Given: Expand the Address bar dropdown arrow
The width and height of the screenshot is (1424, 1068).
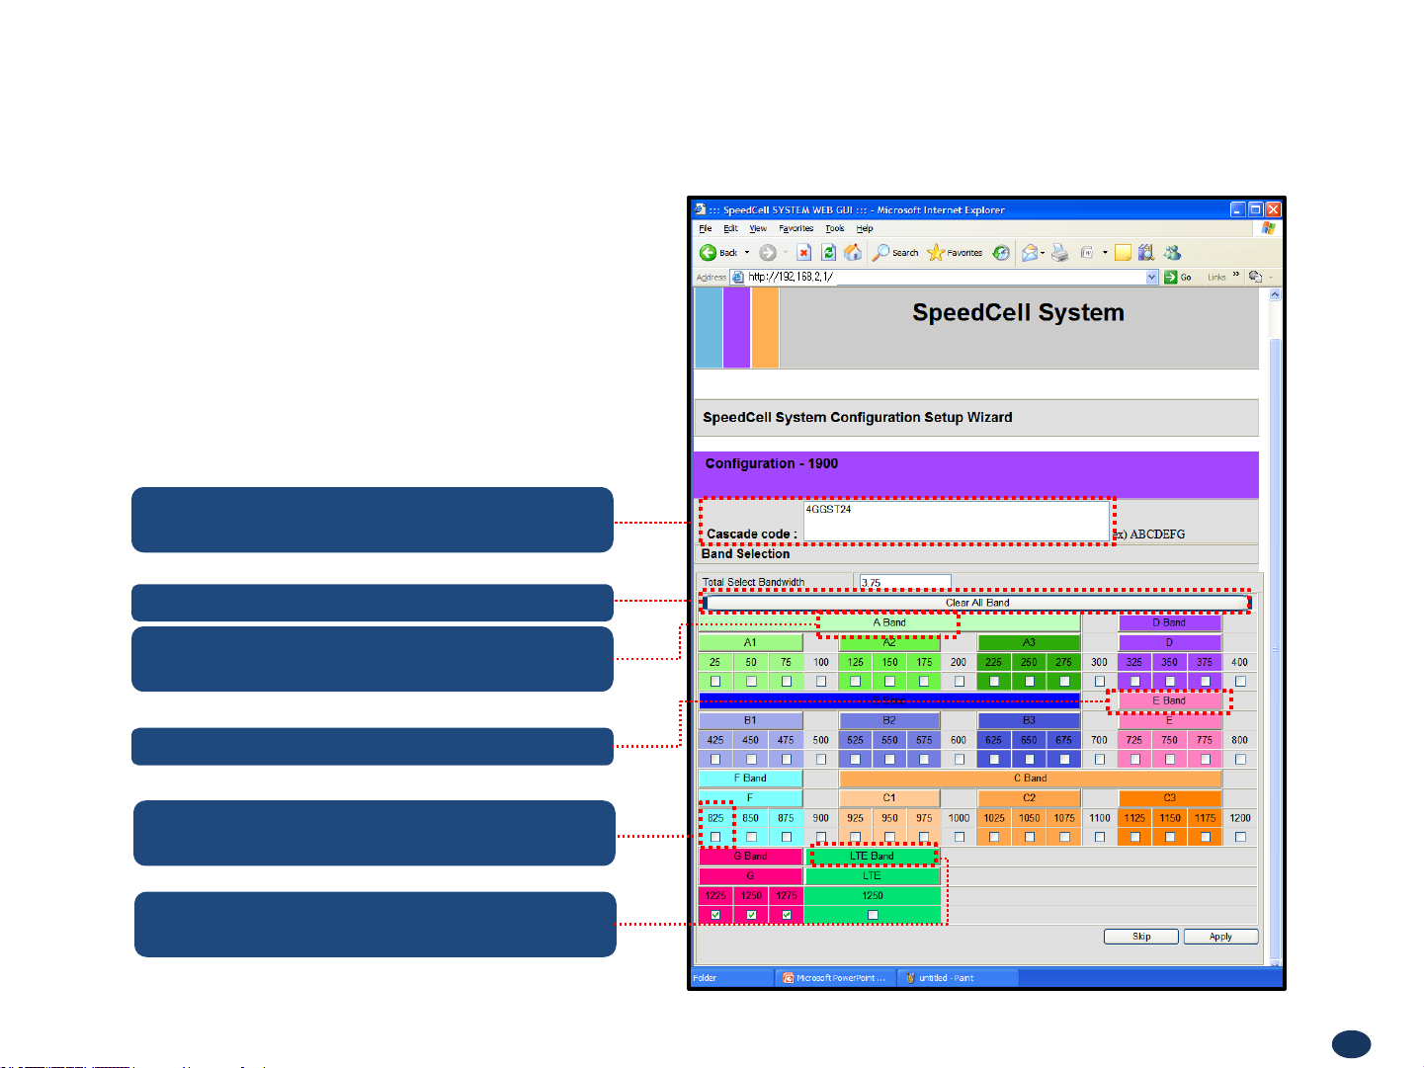Looking at the screenshot, I should (1152, 278).
